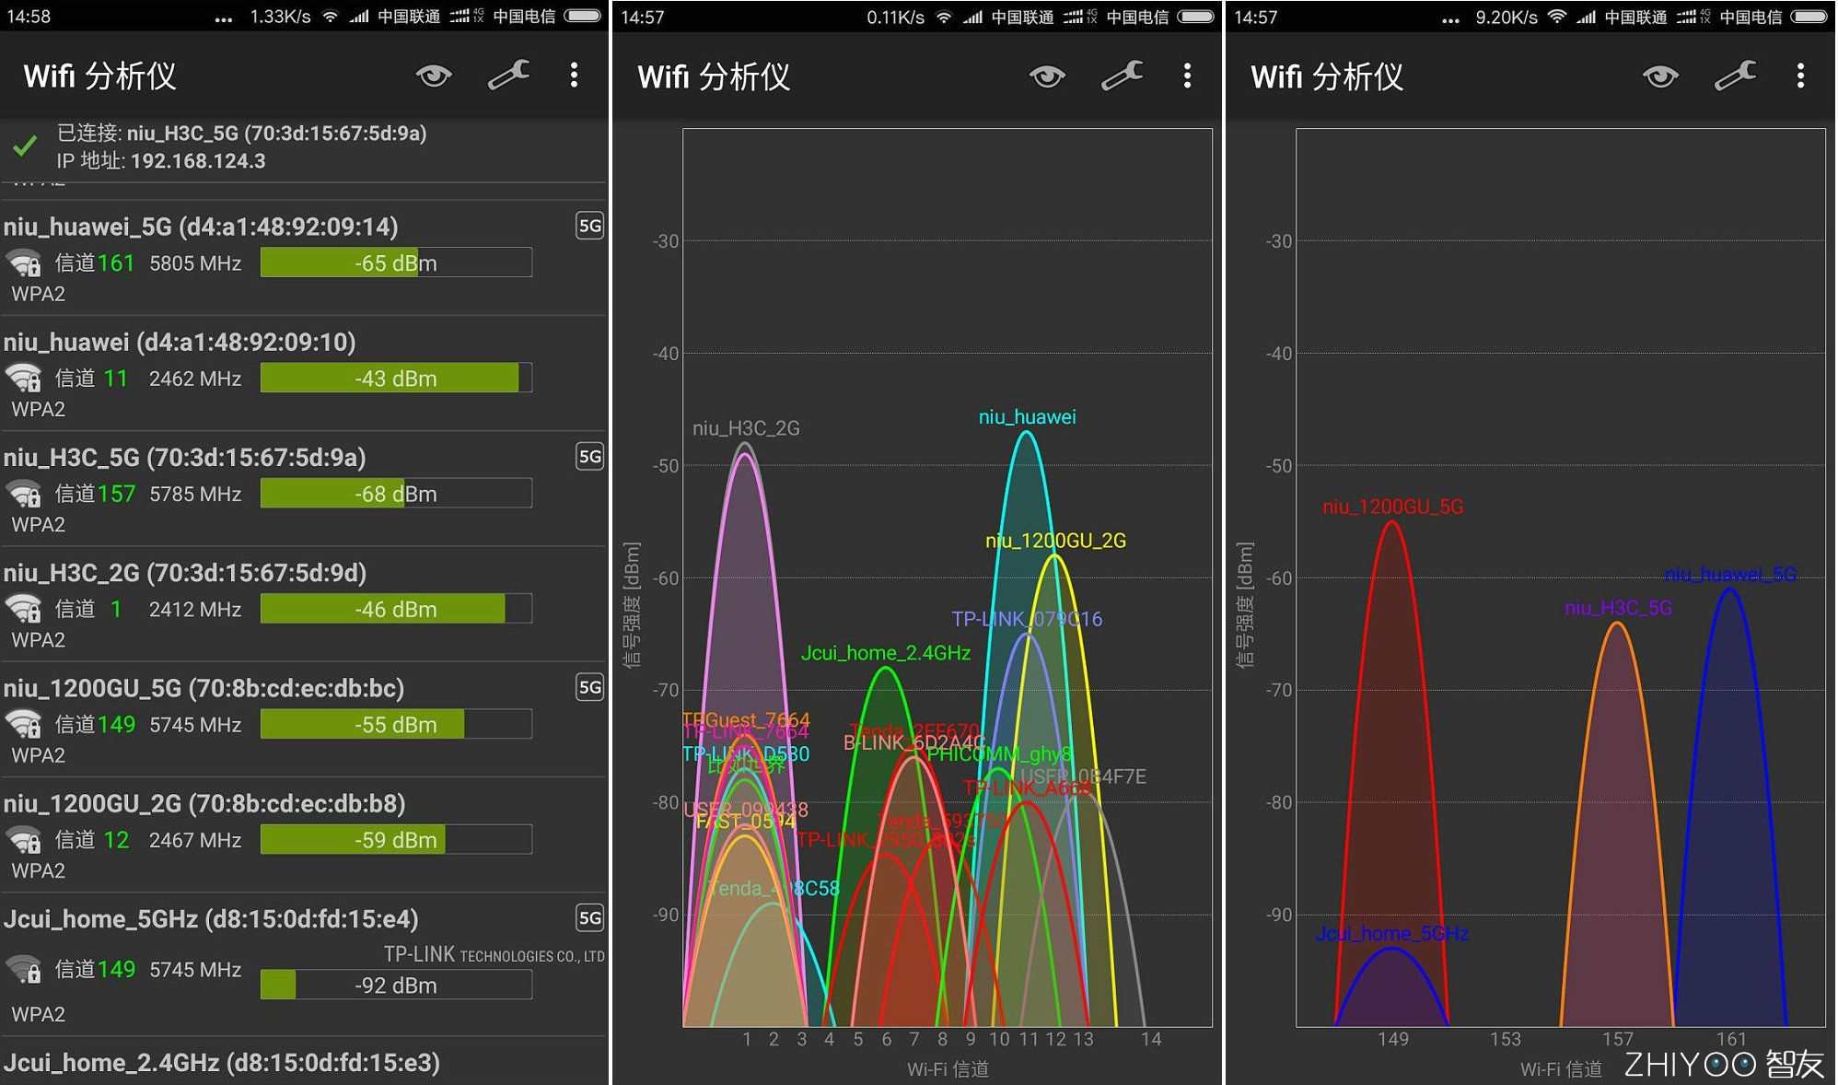Select -46 dBm signal bar
The width and height of the screenshot is (1838, 1085).
point(396,609)
